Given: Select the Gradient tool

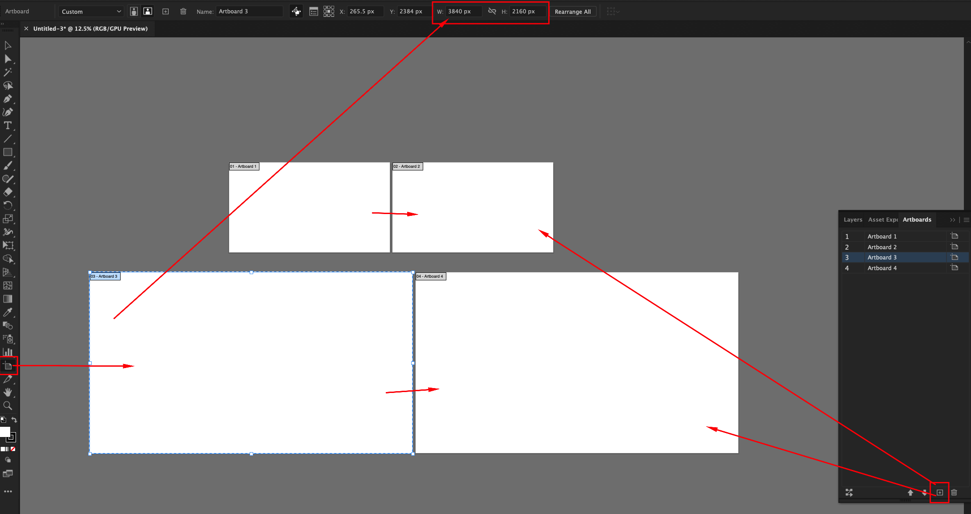Looking at the screenshot, I should point(8,299).
